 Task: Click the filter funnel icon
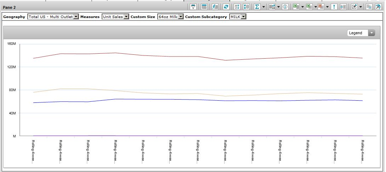(193, 7)
